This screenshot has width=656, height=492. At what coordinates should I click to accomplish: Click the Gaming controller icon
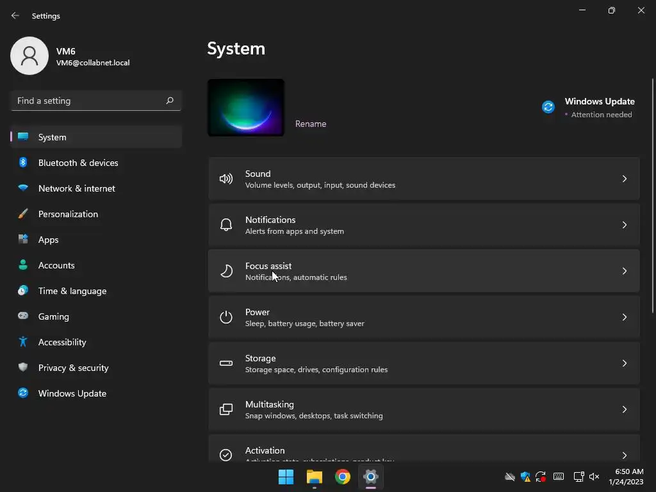(23, 316)
